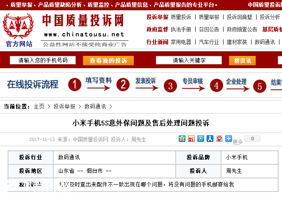Open 汽车行业 news category
The image size is (282, 197).
(x=209, y=42)
